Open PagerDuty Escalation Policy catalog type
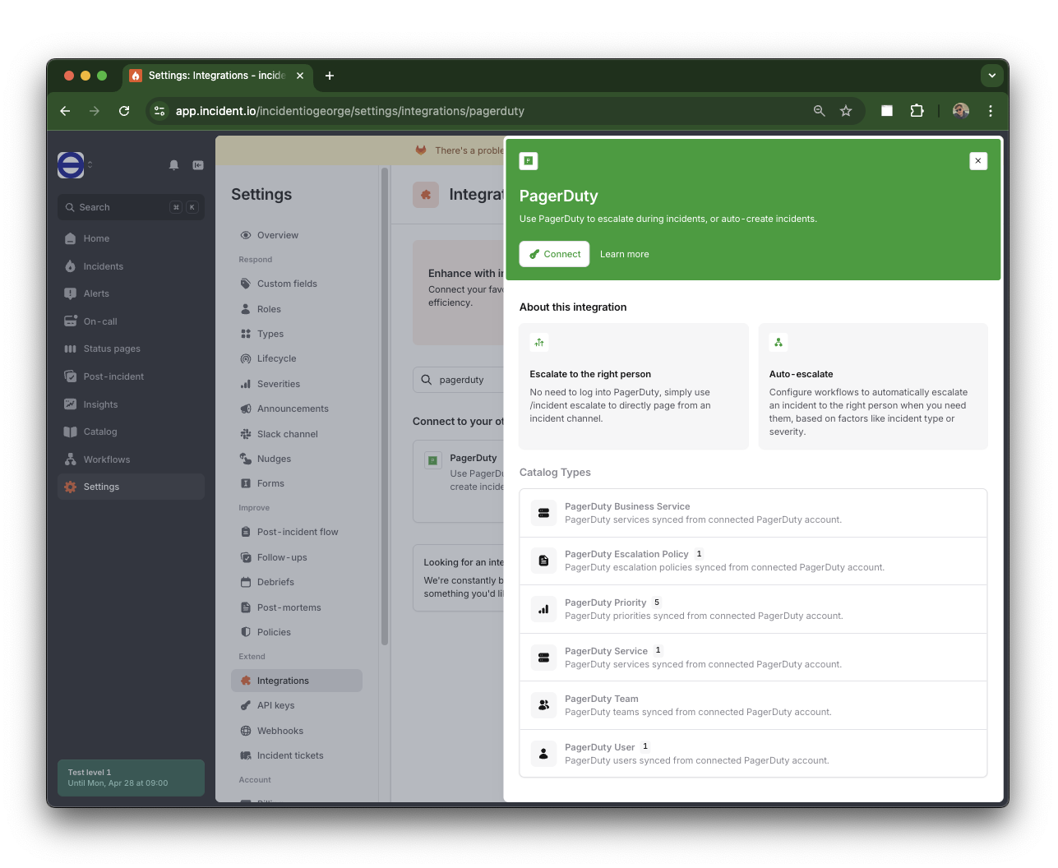This screenshot has width=1058, height=868. click(x=753, y=561)
